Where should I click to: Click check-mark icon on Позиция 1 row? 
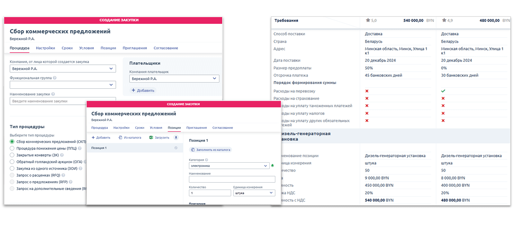point(176,148)
